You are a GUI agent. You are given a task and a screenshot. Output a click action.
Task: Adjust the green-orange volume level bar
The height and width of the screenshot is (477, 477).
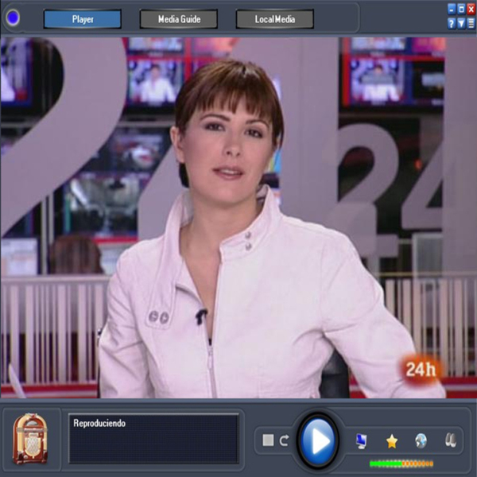(401, 463)
